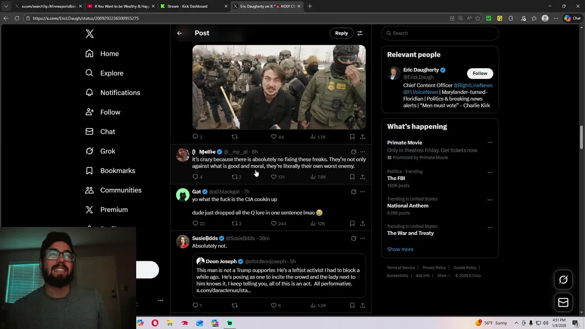Share SusieBdds post

362,305
